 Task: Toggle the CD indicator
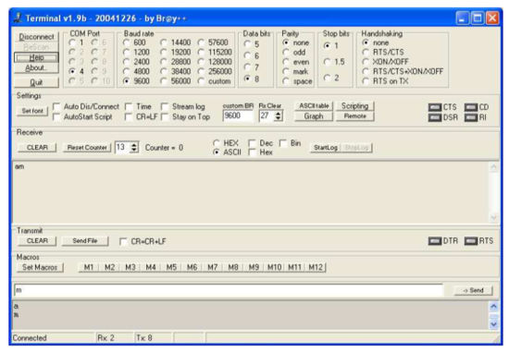pos(471,107)
